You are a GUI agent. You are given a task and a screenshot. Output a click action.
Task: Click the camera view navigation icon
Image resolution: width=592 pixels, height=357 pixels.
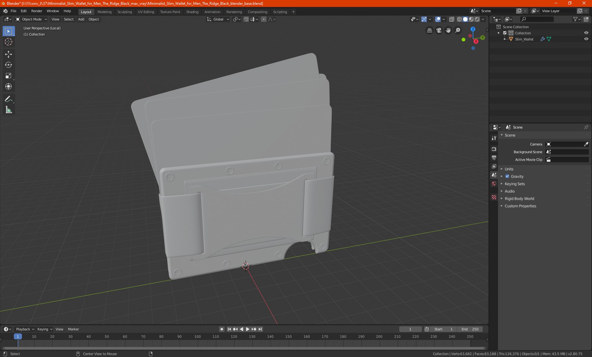[x=439, y=30]
